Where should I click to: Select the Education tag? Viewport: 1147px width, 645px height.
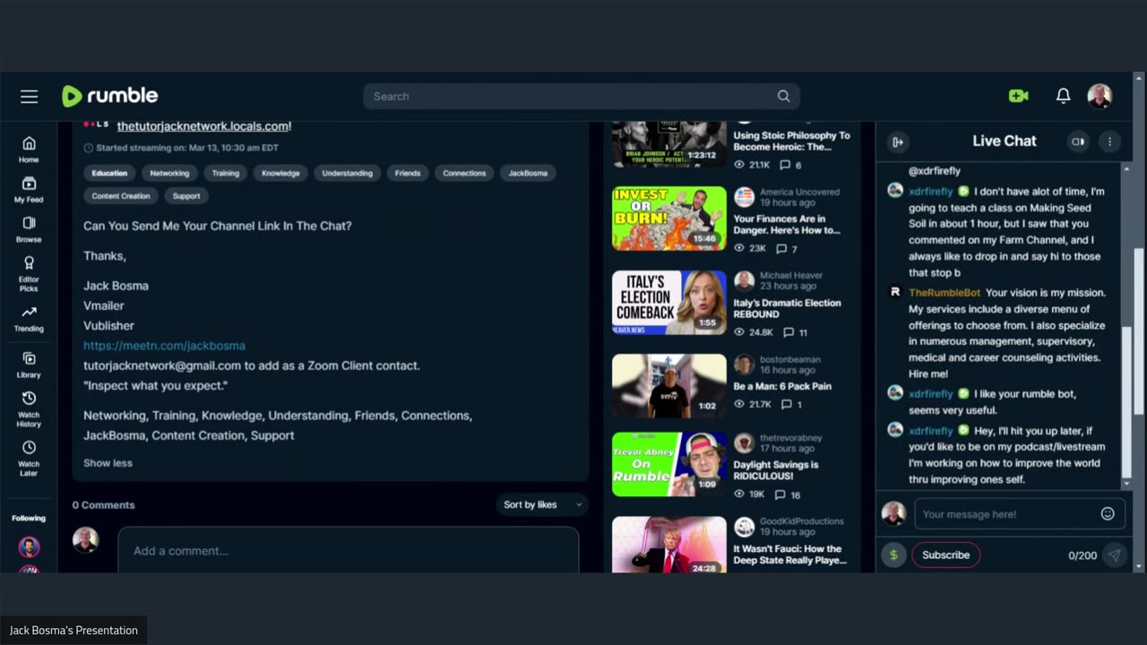(x=109, y=173)
